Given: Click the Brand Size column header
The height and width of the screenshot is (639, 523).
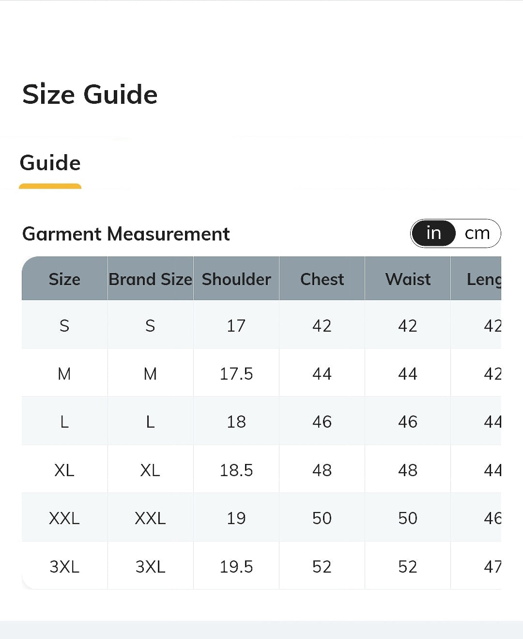Looking at the screenshot, I should click(150, 279).
